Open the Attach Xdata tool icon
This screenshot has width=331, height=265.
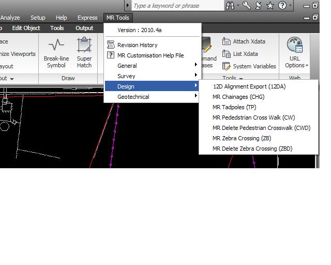(227, 41)
